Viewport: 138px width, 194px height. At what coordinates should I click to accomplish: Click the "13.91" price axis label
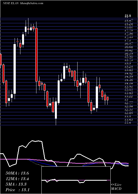[x=129, y=86]
